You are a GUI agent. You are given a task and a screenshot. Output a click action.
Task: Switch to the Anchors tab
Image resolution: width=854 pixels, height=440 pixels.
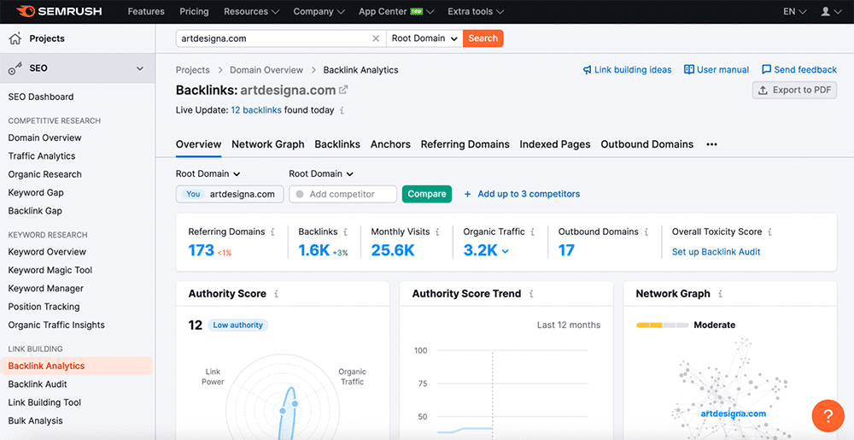click(x=390, y=145)
